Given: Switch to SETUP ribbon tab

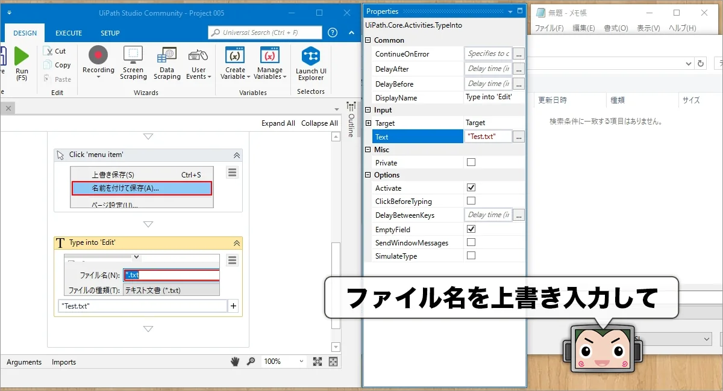Looking at the screenshot, I should [x=110, y=33].
